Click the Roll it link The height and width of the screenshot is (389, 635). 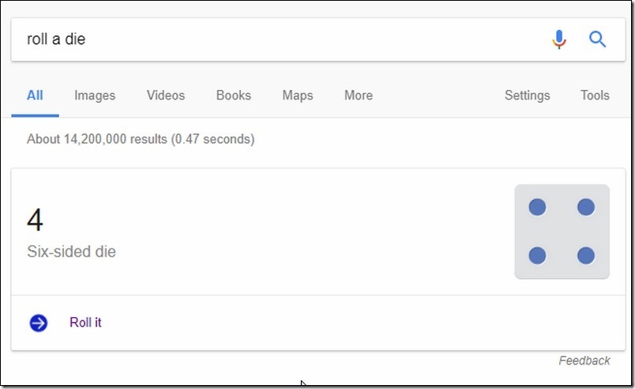[x=85, y=323]
